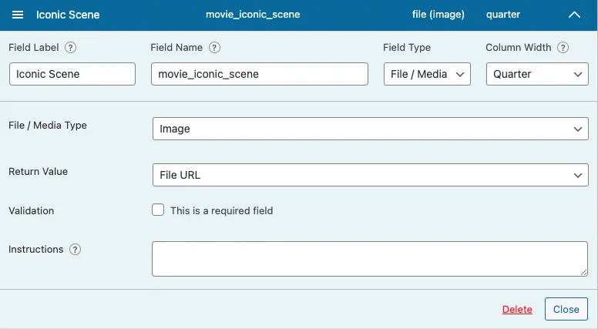This screenshot has width=598, height=329.
Task: Click the Field Name help icon
Action: (214, 48)
